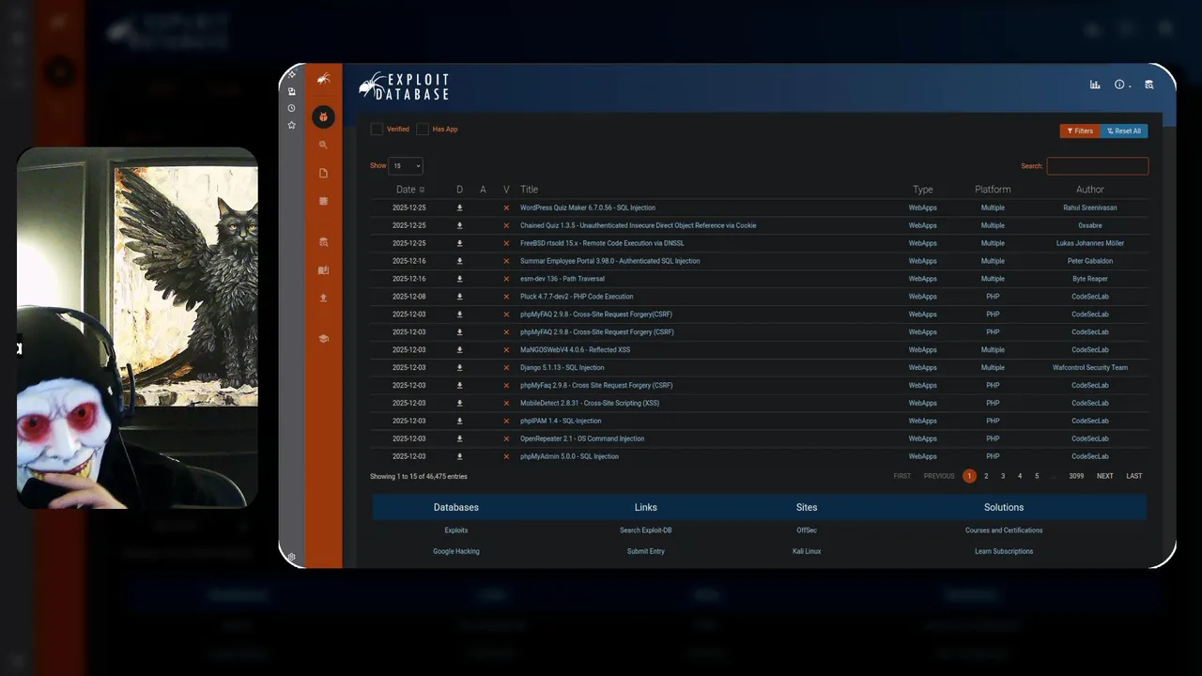Enable the Verified checkbox
This screenshot has height=676, width=1202.
point(377,129)
